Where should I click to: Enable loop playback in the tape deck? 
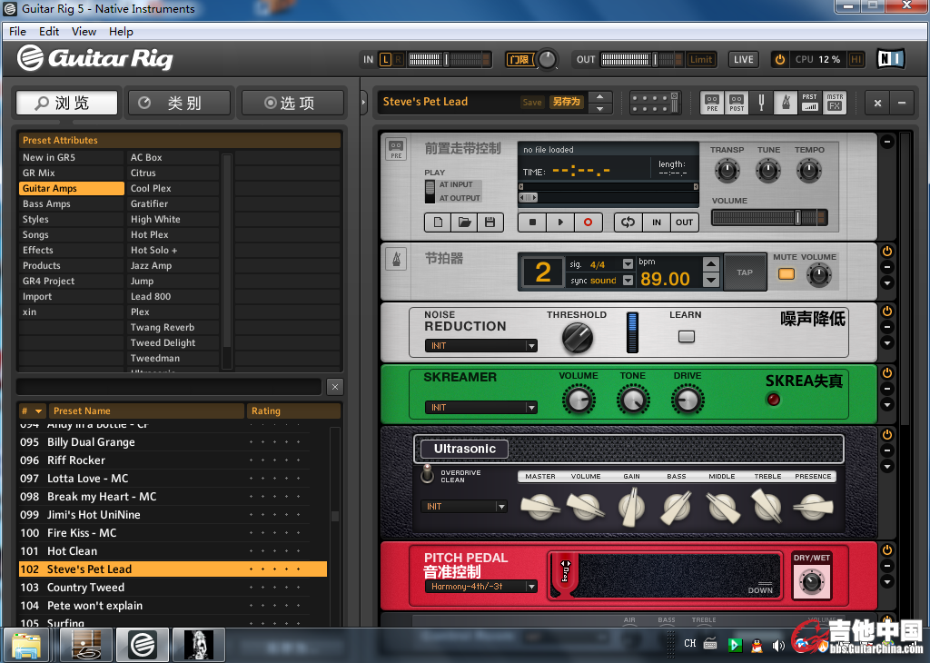point(627,222)
